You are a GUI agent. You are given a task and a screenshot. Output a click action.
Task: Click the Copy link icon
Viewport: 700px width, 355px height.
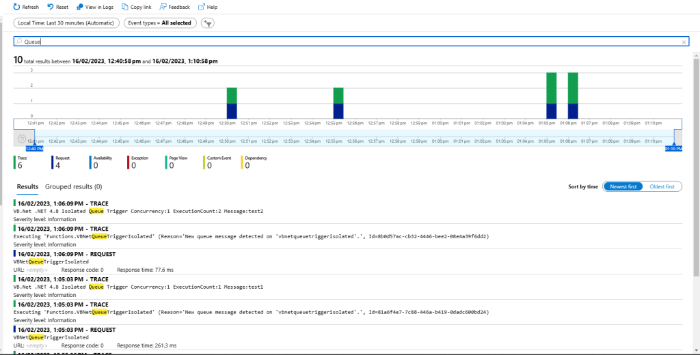point(124,7)
